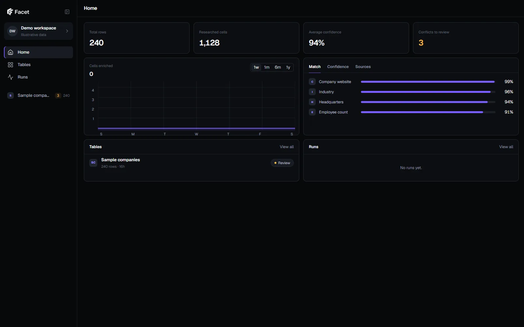Click the Researched cells 1,128 card
The height and width of the screenshot is (327, 524).
(x=246, y=38)
